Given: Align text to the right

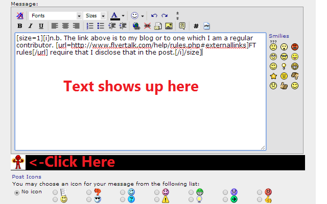Looking at the screenshot, I should [x=76, y=26].
